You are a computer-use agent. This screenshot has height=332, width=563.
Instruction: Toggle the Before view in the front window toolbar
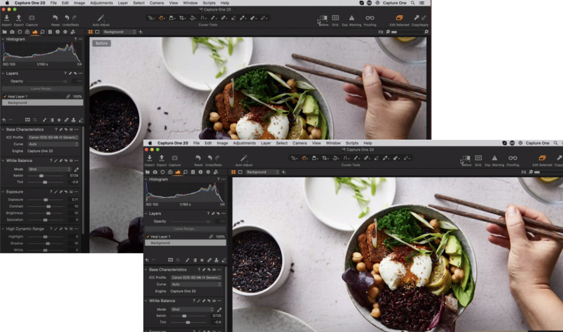click(466, 158)
